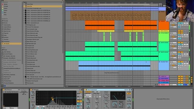Click the arrangement loop brace
Image resolution: width=194 pixels, height=109 pixels.
pyautogui.click(x=124, y=4)
